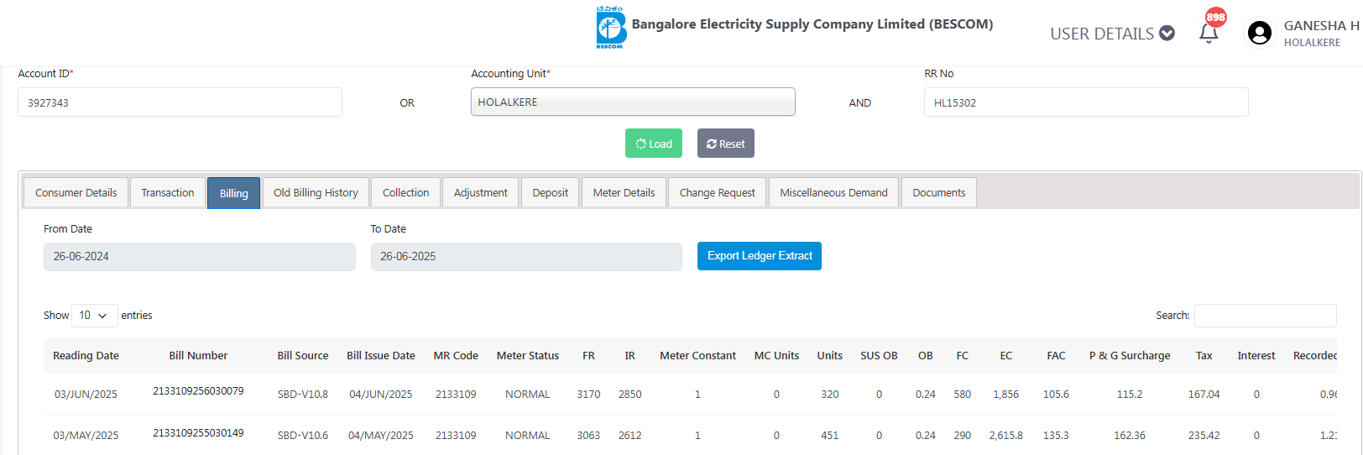Click the 1,856 EC value

pos(1005,395)
